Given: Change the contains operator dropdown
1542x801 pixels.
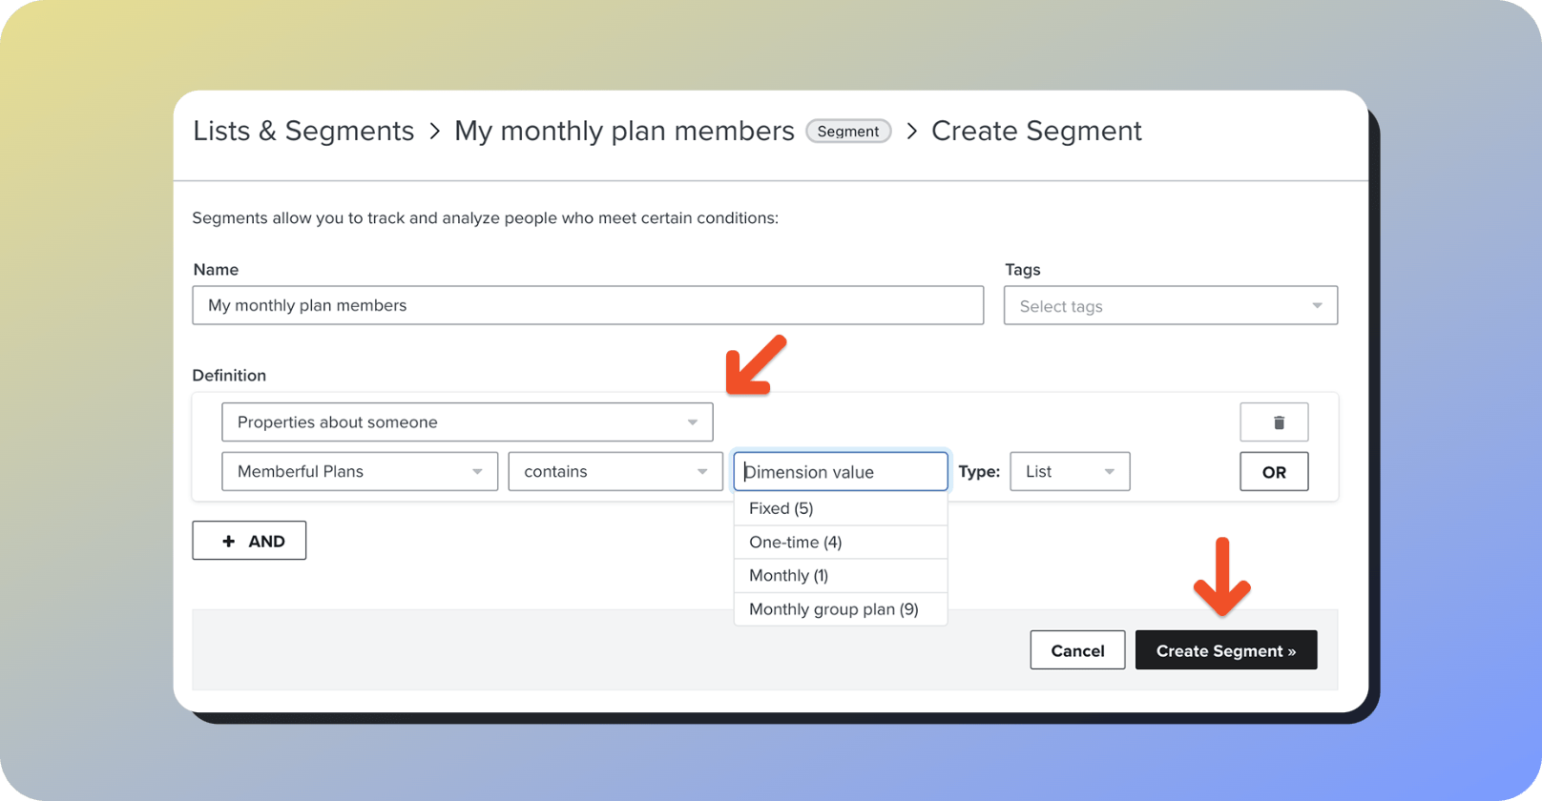Looking at the screenshot, I should pyautogui.click(x=615, y=472).
